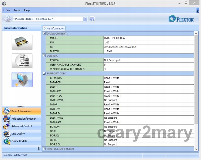
Task: Open the Advanced Control sidebar section
Action: pos(22,126)
